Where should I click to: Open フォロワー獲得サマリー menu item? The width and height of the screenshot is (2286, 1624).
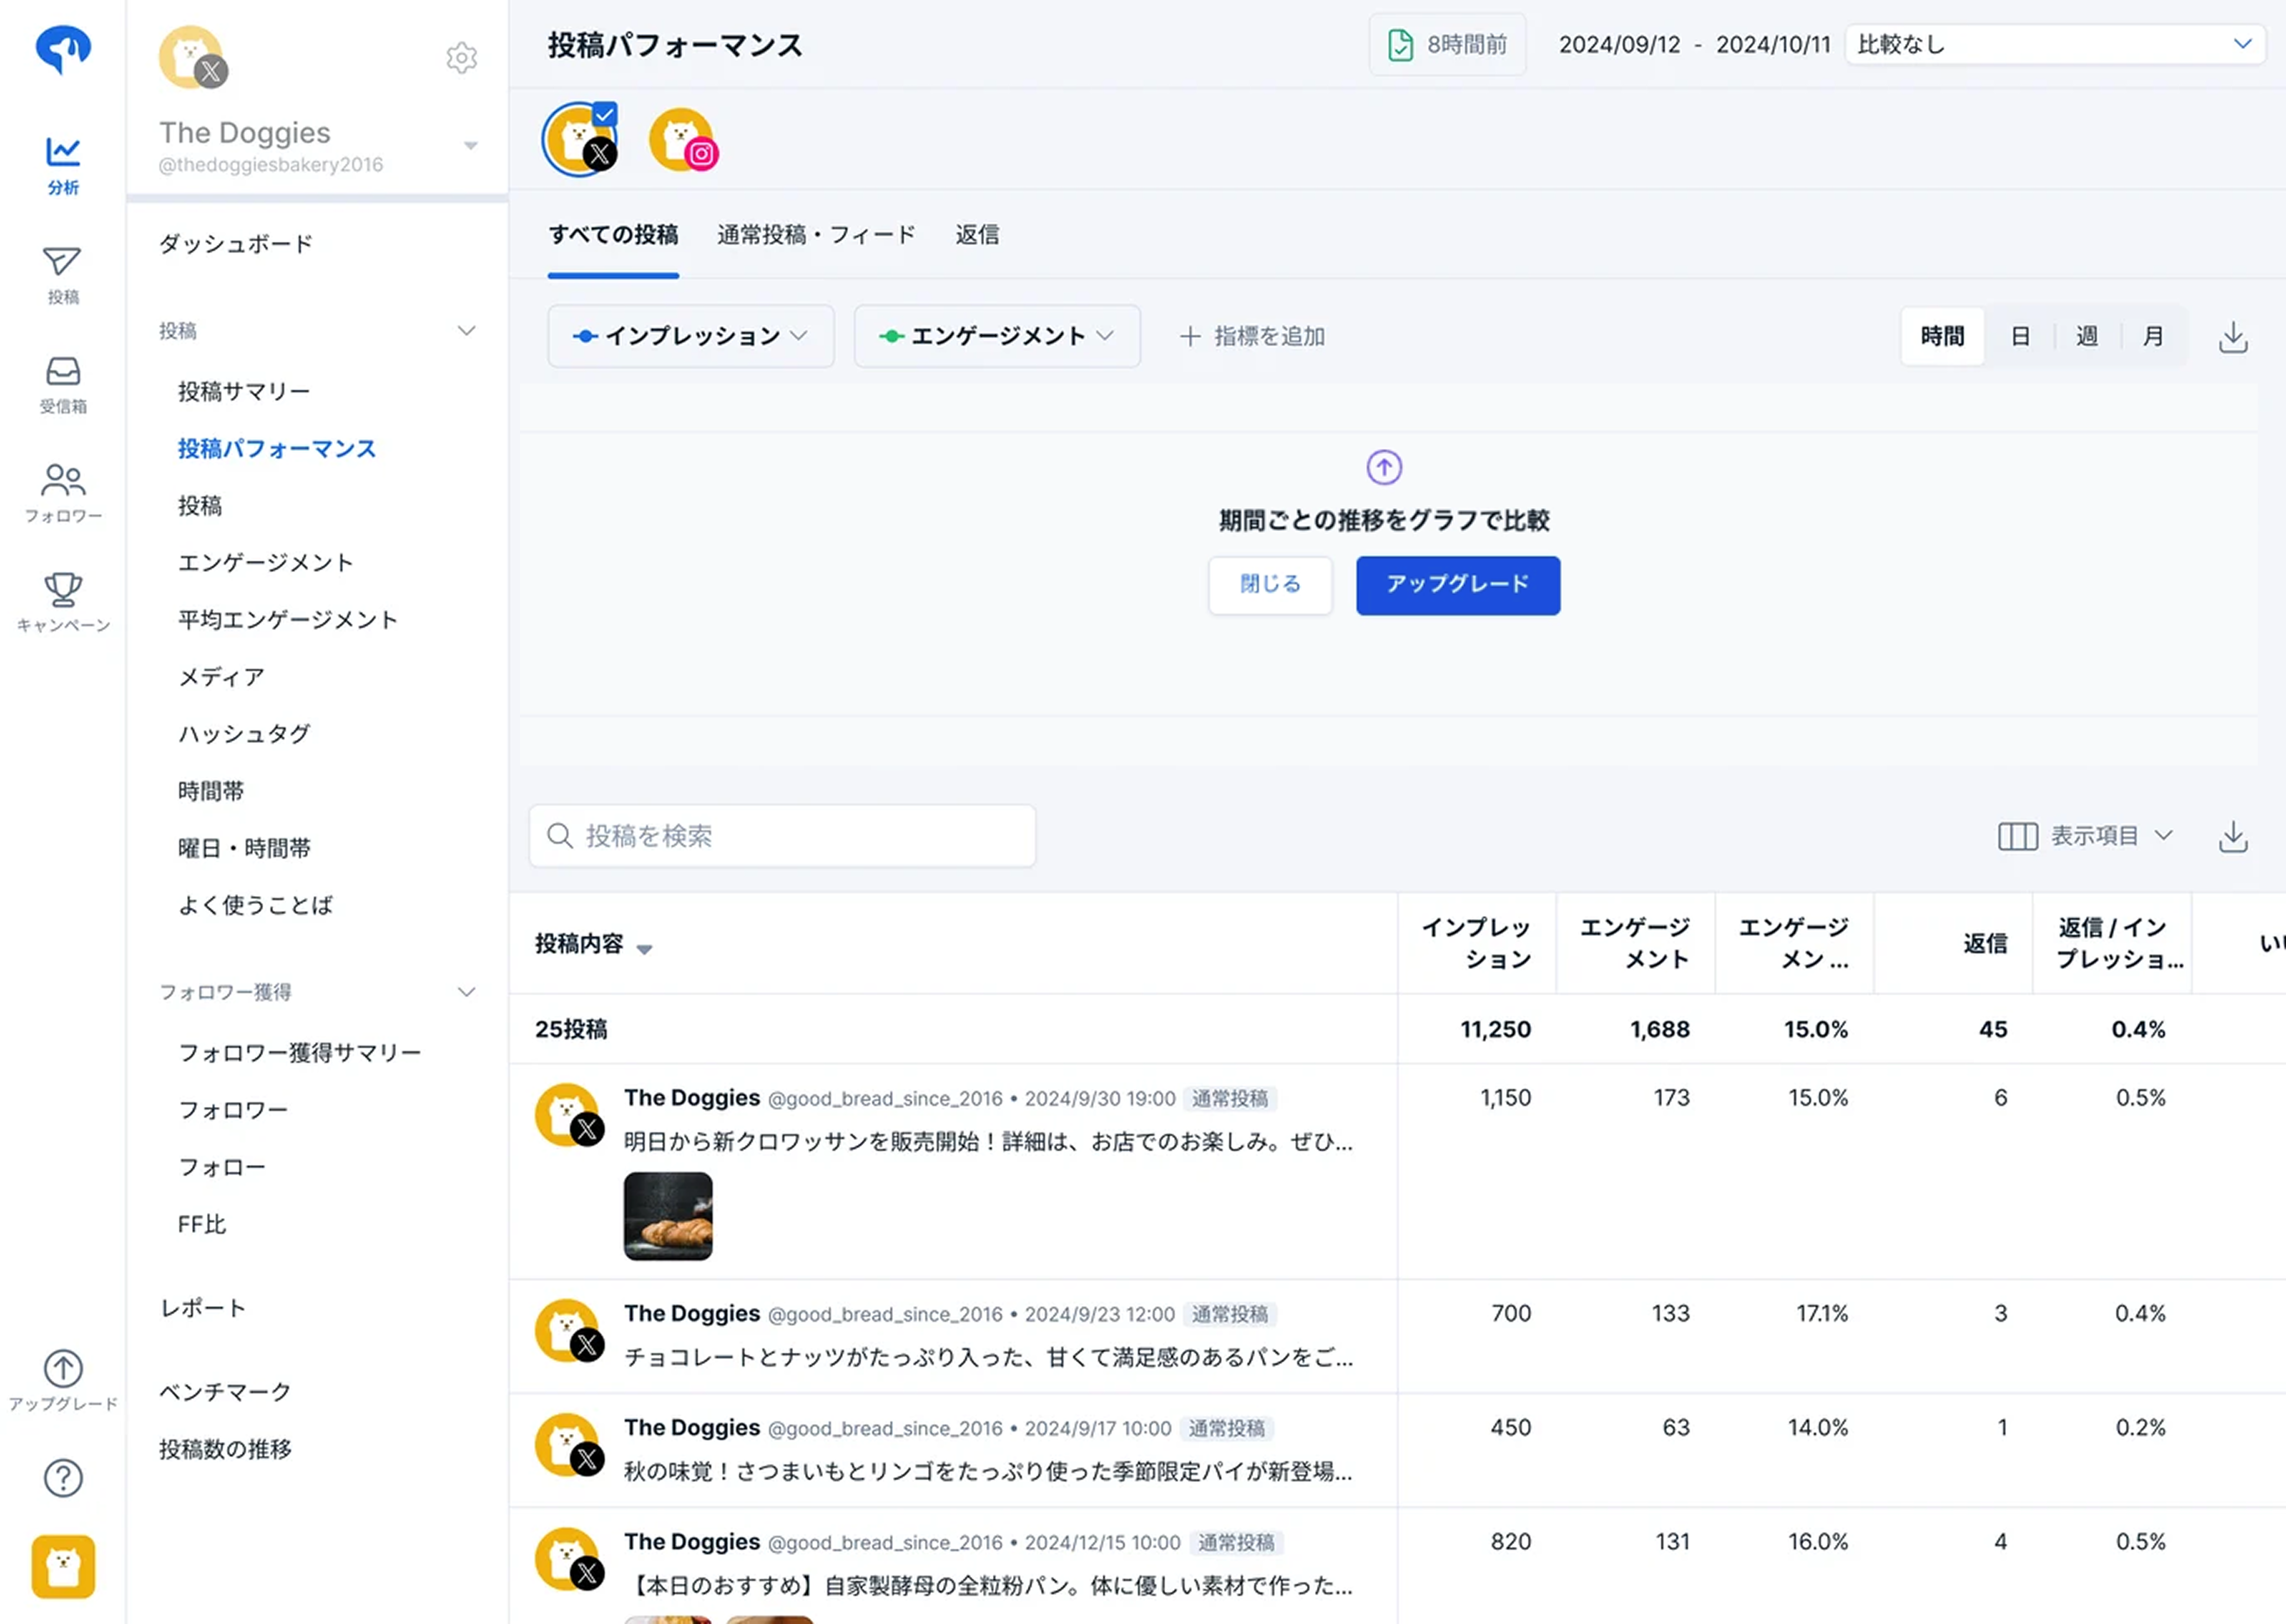tap(299, 1053)
